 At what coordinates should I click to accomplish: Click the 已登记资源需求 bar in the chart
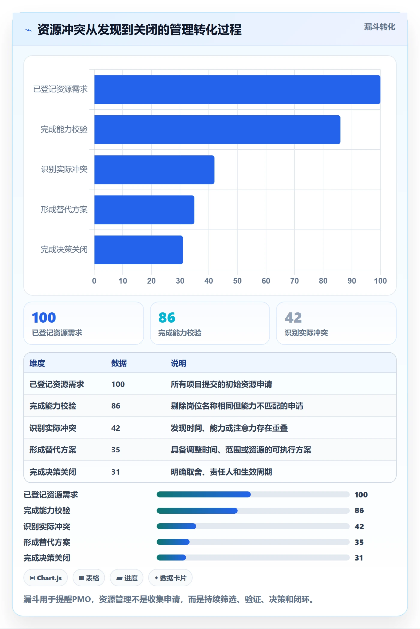pyautogui.click(x=237, y=90)
